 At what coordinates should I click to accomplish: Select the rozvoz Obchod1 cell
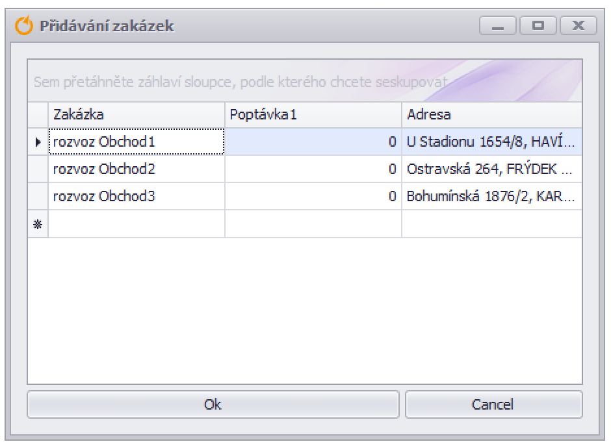(136, 142)
